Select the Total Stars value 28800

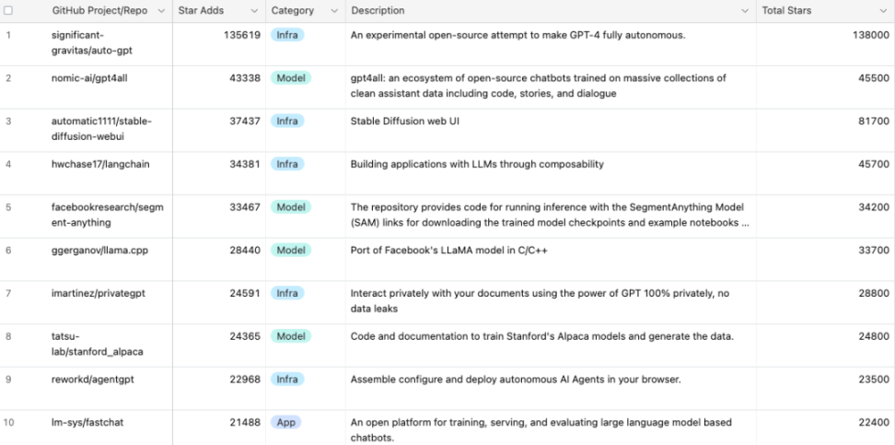pyautogui.click(x=873, y=293)
